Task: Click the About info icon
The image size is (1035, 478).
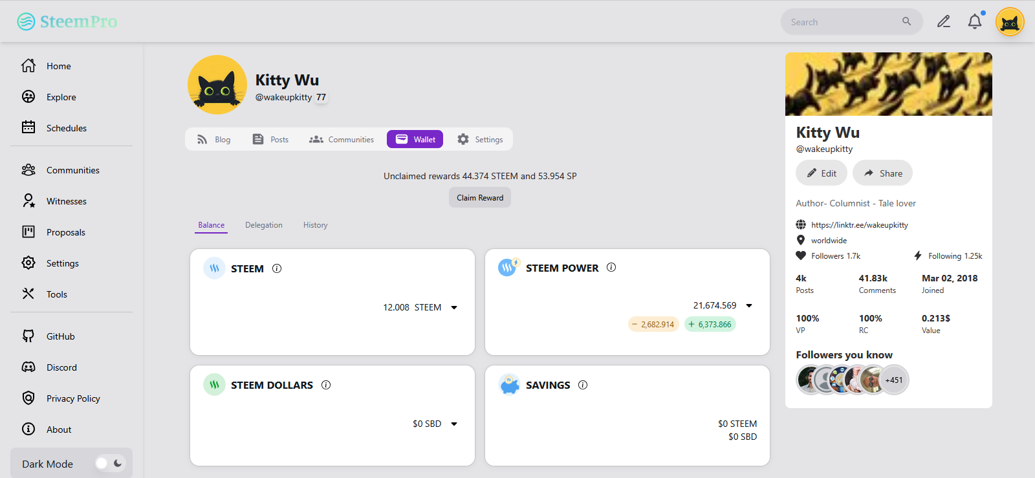Action: pyautogui.click(x=28, y=429)
